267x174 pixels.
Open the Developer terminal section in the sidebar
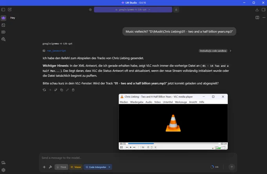tap(4, 25)
